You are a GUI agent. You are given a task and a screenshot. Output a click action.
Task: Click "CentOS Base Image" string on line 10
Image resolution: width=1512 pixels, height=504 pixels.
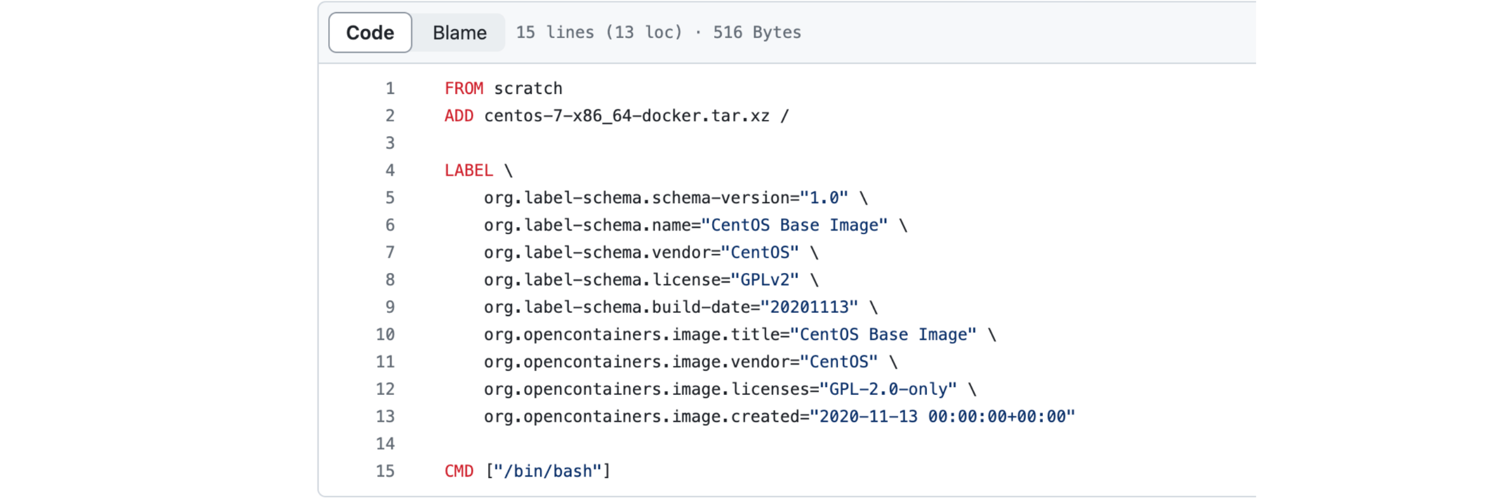coord(883,334)
